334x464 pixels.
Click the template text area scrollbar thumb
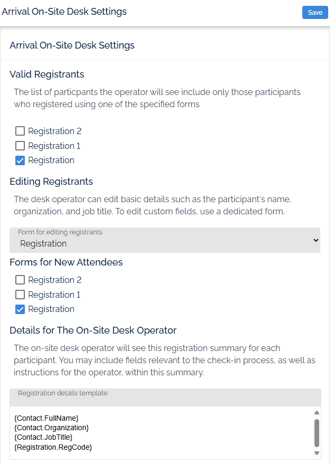(317, 433)
